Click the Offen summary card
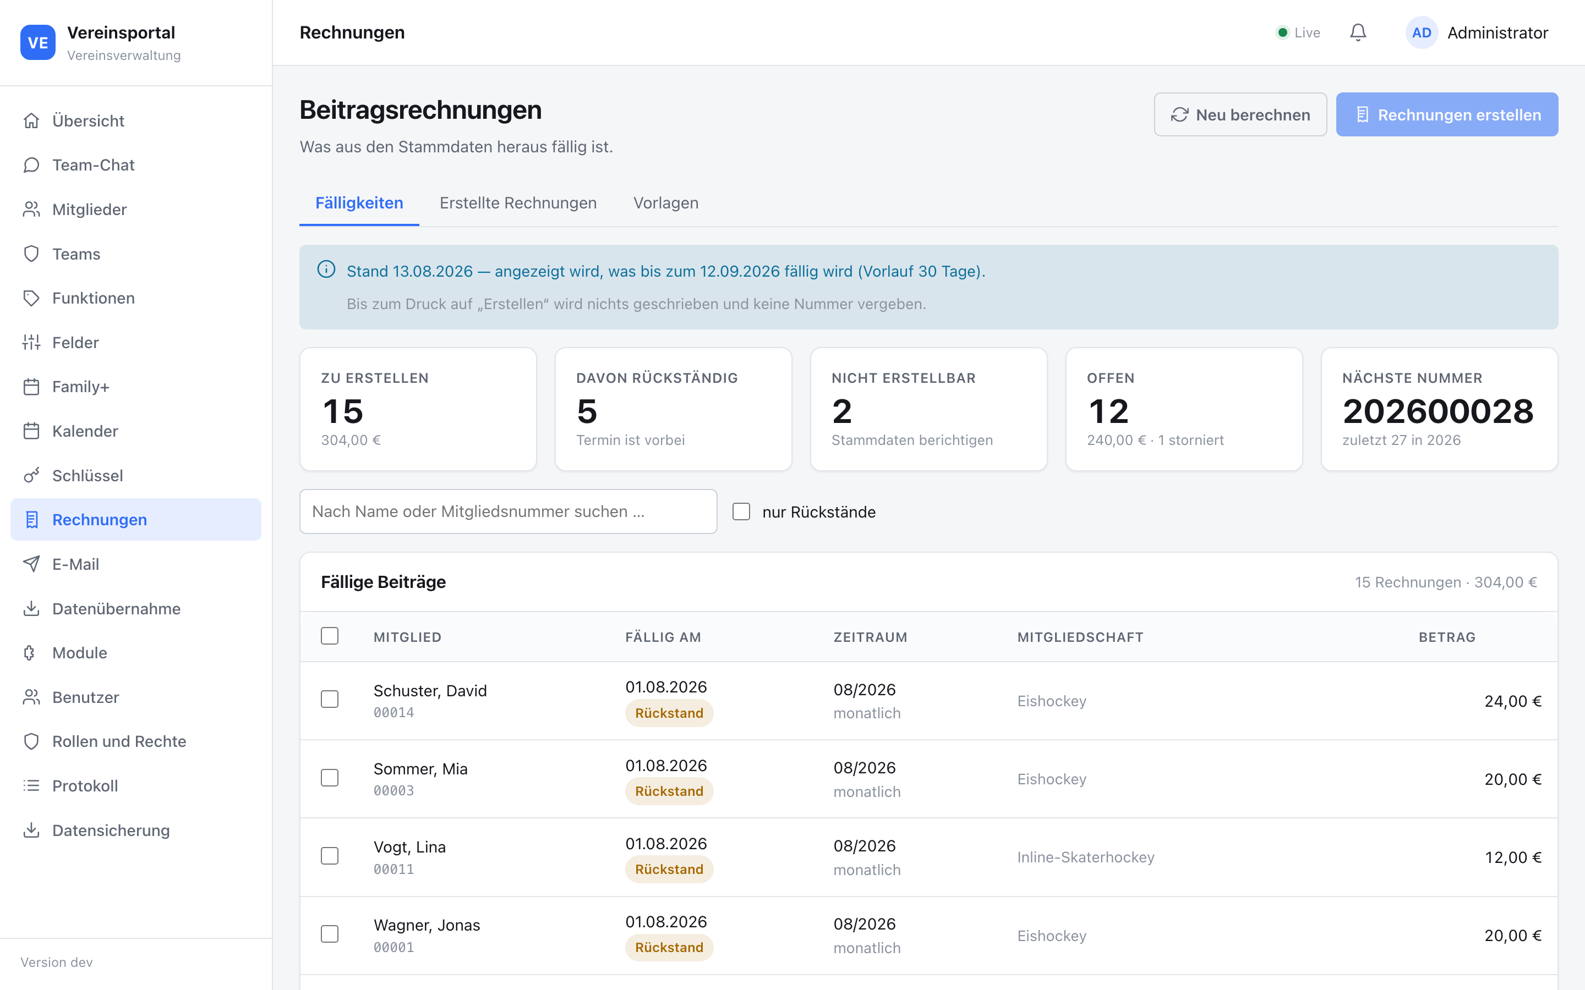This screenshot has height=990, width=1585. [1184, 409]
